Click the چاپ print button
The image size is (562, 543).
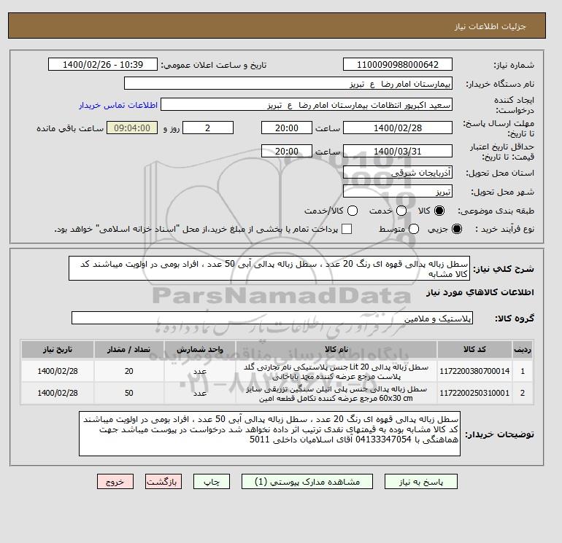pyautogui.click(x=212, y=482)
